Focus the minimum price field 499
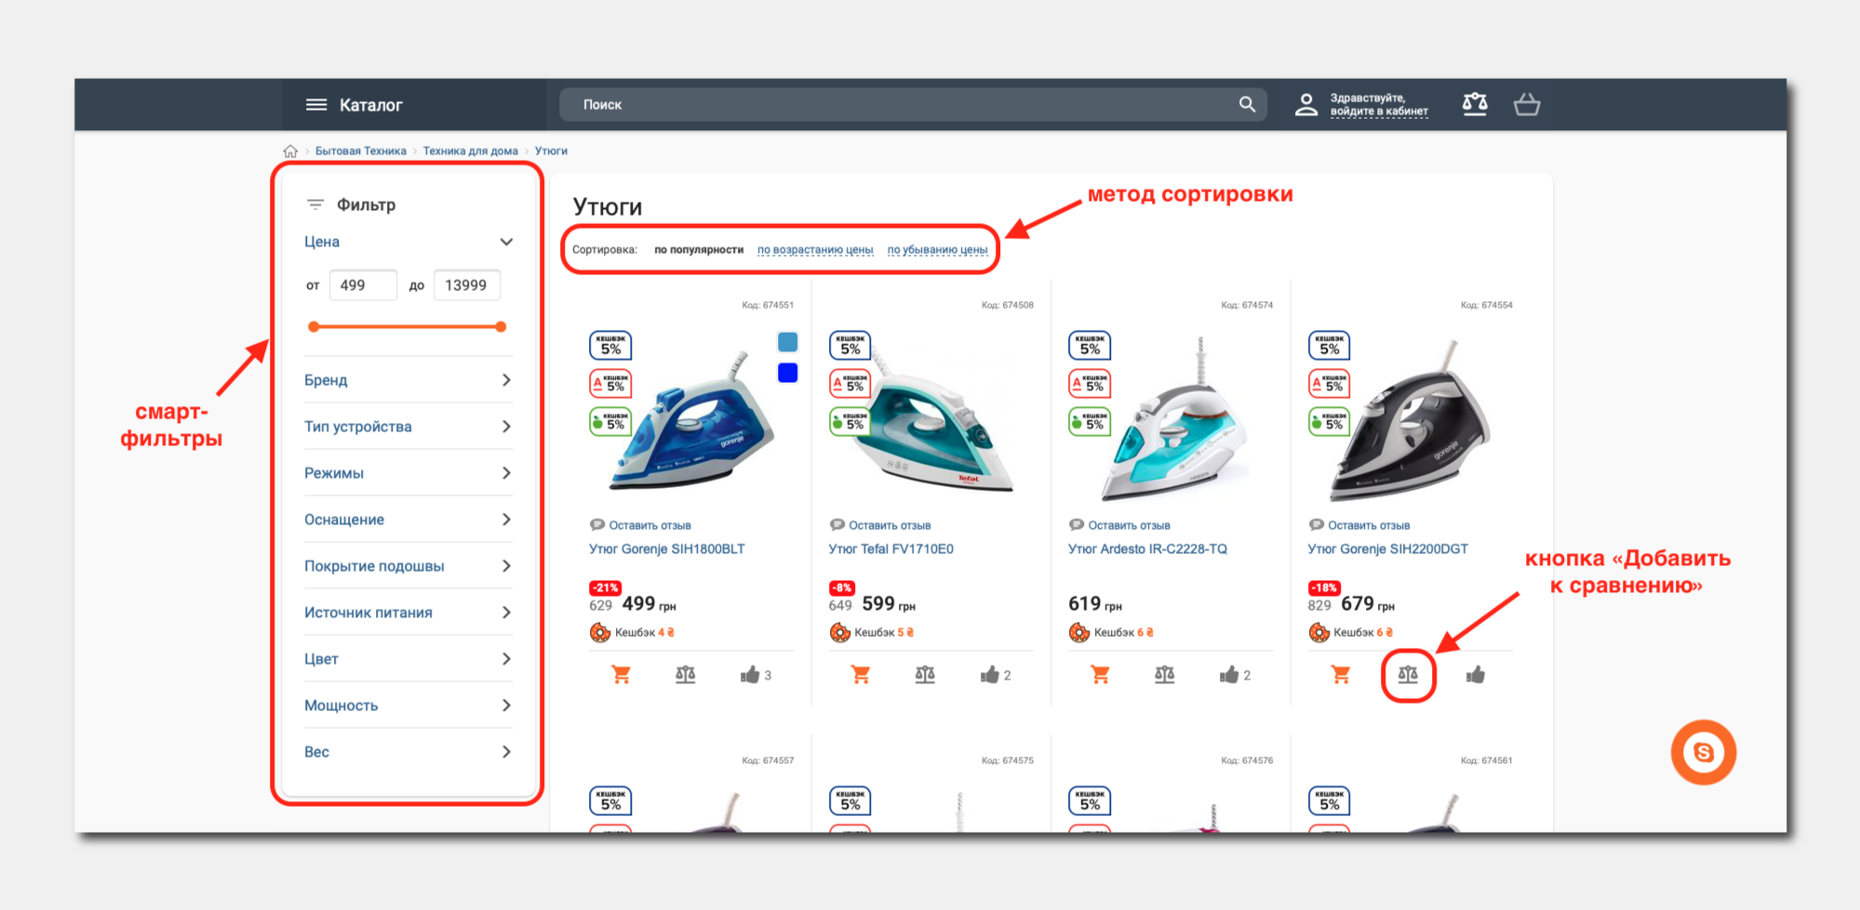Viewport: 1860px width, 910px height. pos(363,285)
